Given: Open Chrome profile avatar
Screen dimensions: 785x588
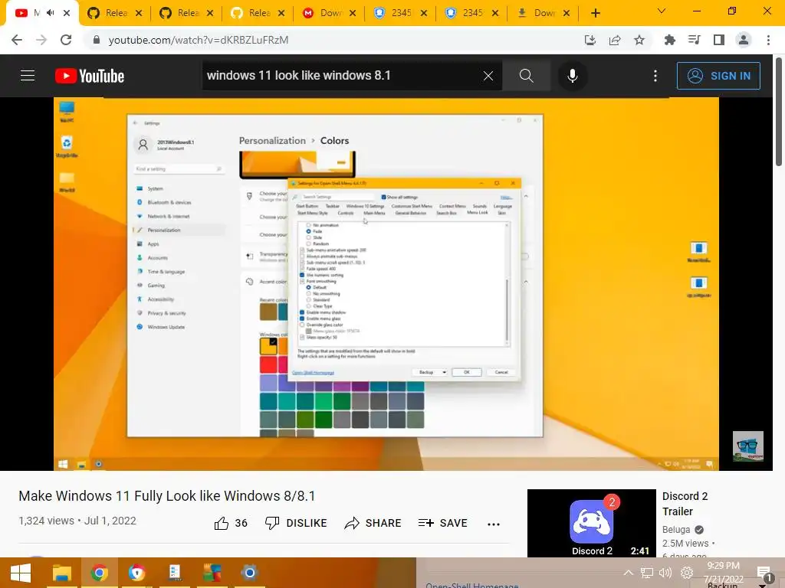Looking at the screenshot, I should pos(744,40).
